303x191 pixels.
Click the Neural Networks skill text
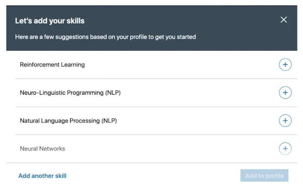click(42, 149)
